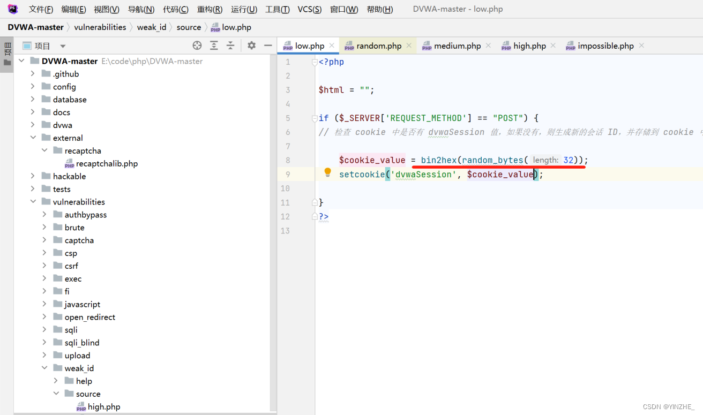This screenshot has width=703, height=415.
Task: Open the 重构(R) menu
Action: click(x=210, y=9)
